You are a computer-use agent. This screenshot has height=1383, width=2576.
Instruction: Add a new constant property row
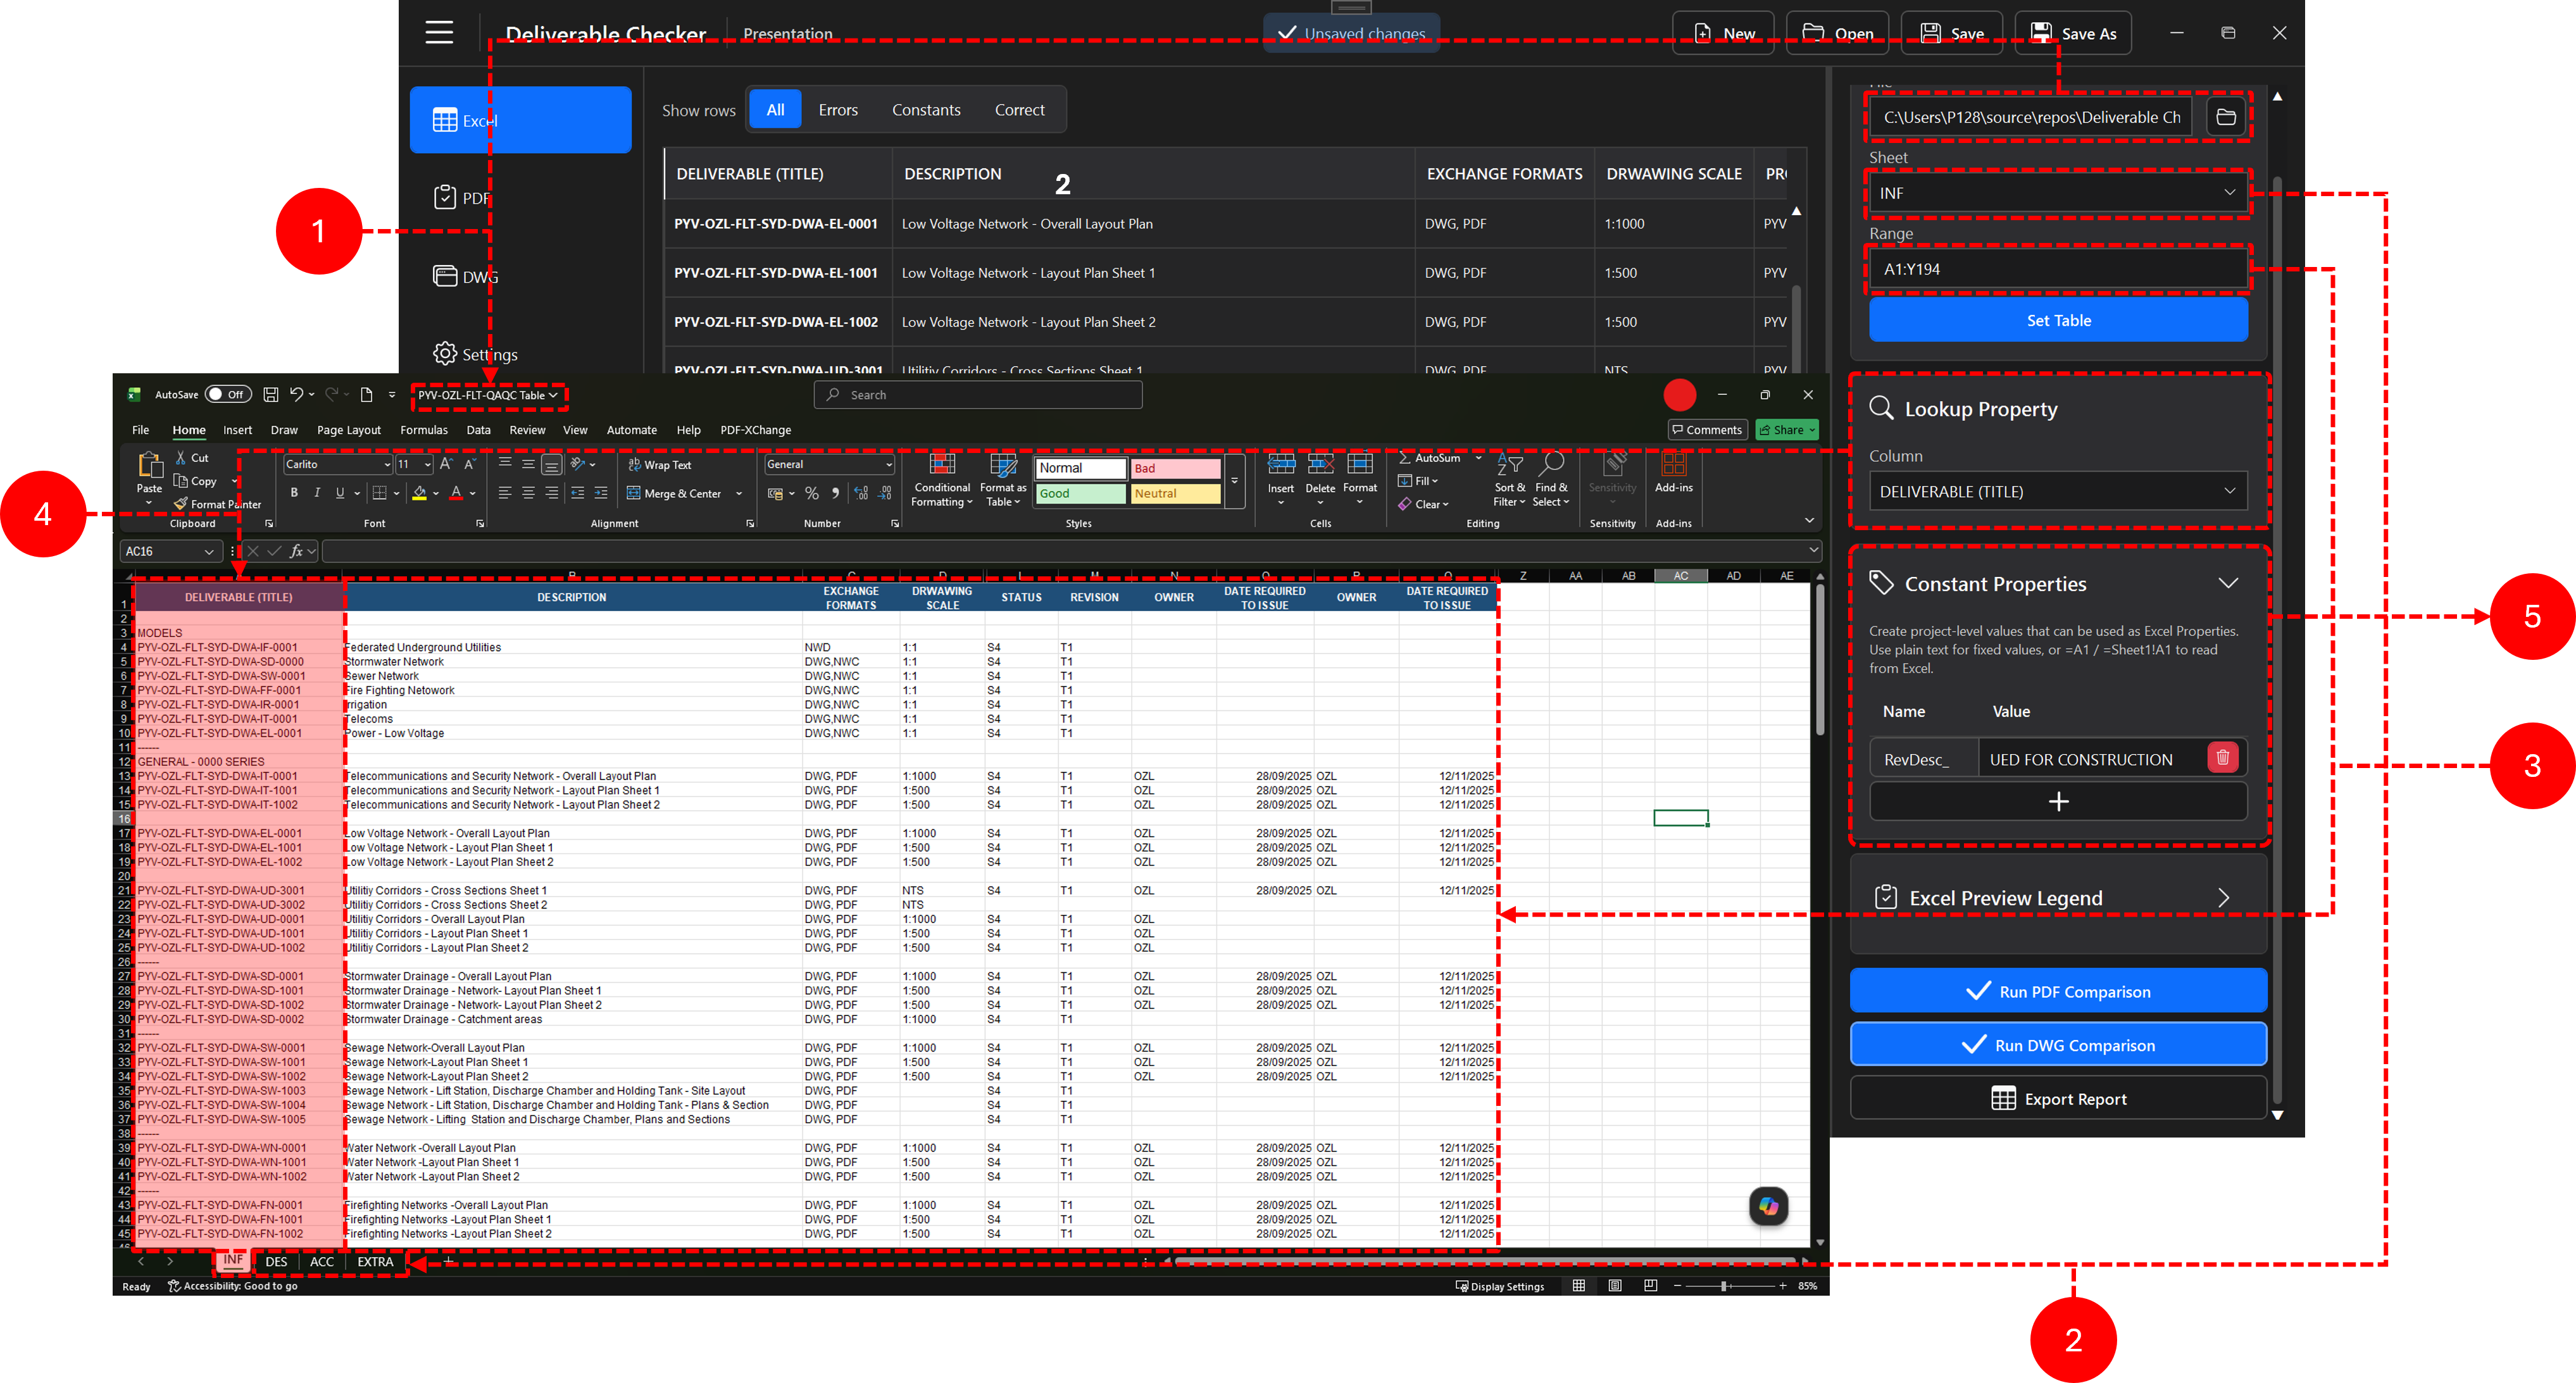tap(2058, 802)
